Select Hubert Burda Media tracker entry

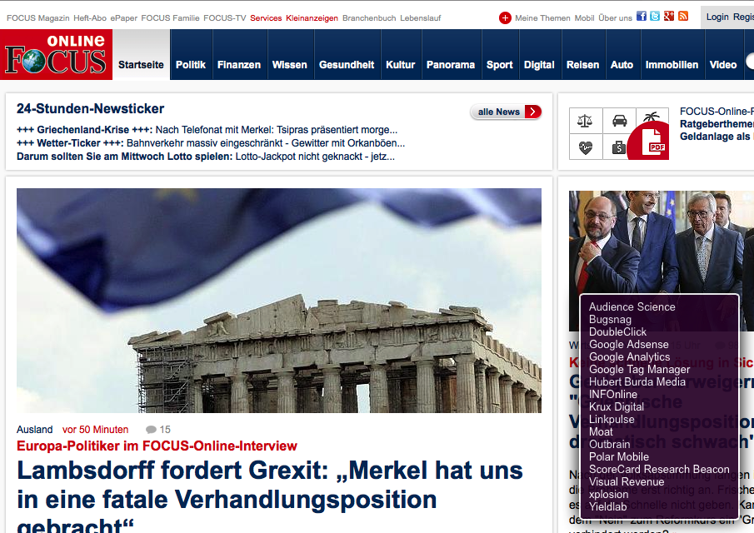[637, 382]
